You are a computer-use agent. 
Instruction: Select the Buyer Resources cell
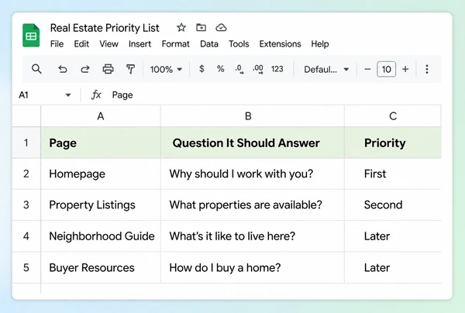click(101, 267)
